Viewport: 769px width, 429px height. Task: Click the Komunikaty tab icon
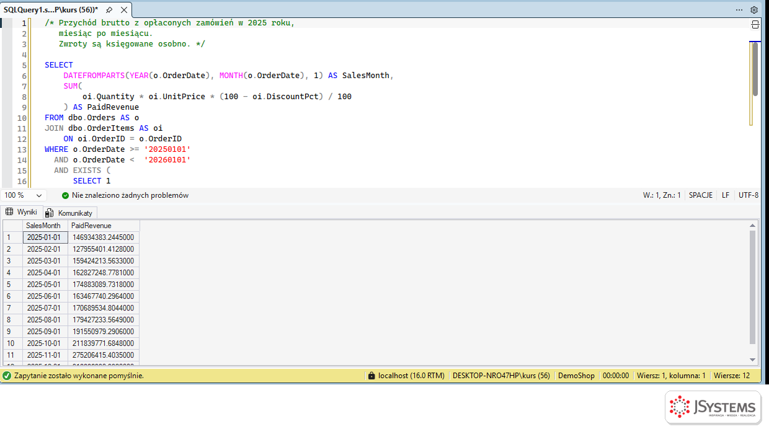click(x=51, y=213)
